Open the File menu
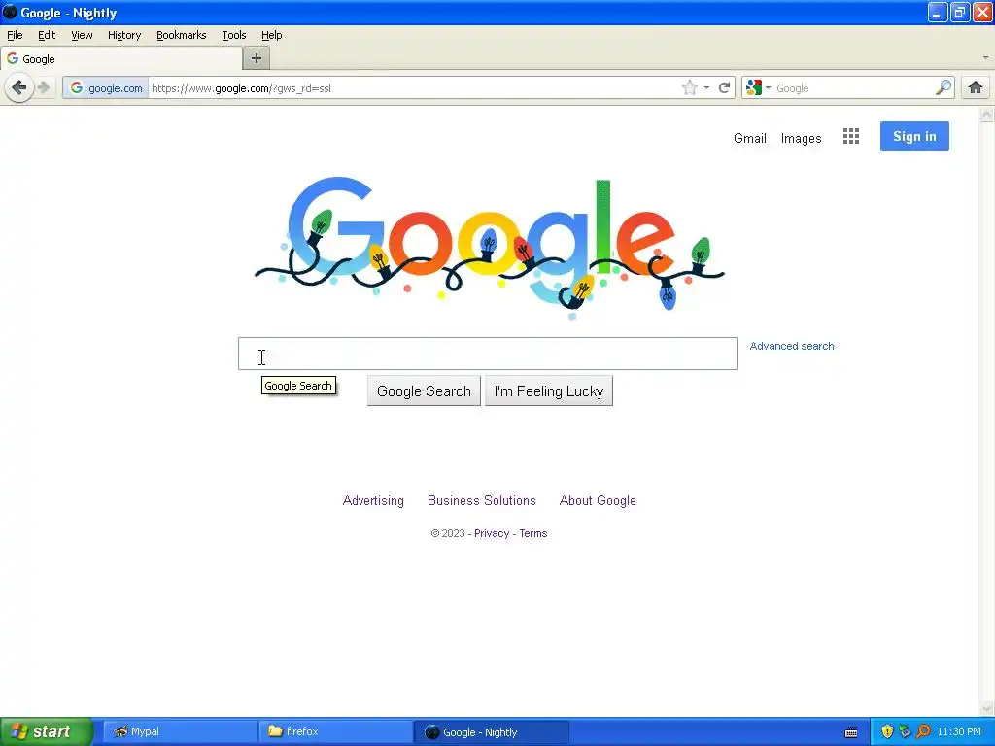Viewport: 995px width, 746px height. (15, 35)
